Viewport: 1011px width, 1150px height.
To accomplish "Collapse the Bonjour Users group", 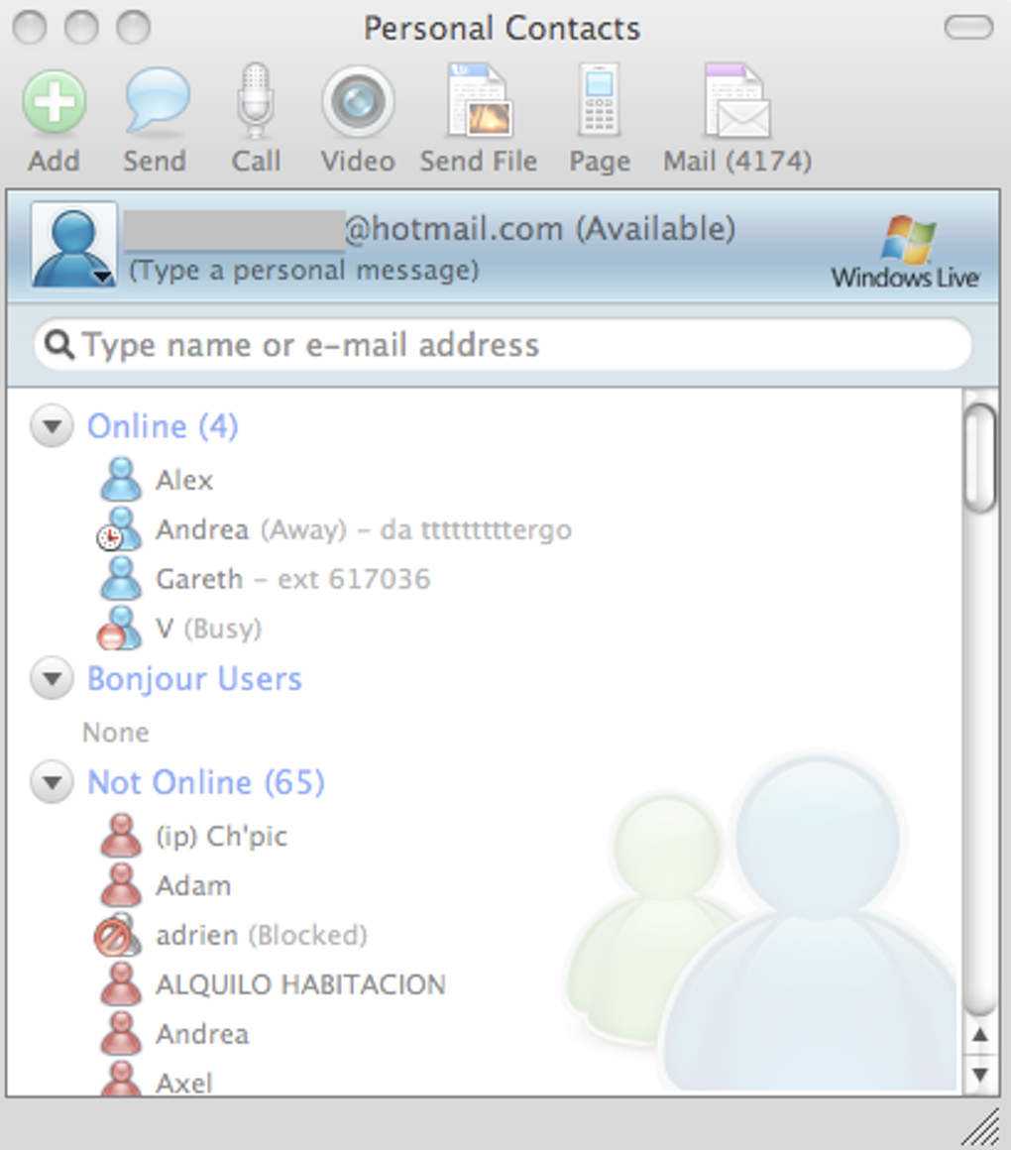I will coord(53,678).
